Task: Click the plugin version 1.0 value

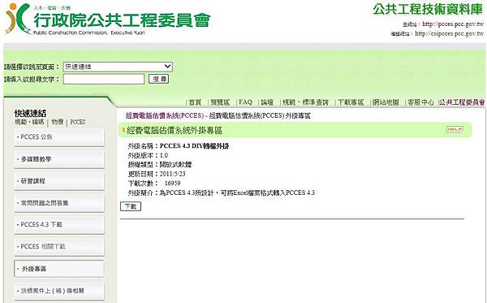Action: [164, 155]
